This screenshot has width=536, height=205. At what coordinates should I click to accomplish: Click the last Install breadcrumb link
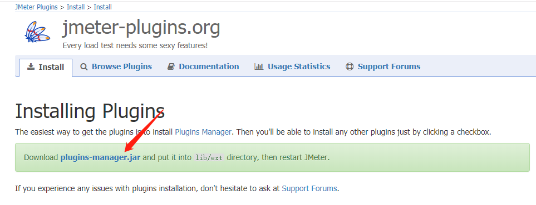click(x=102, y=7)
